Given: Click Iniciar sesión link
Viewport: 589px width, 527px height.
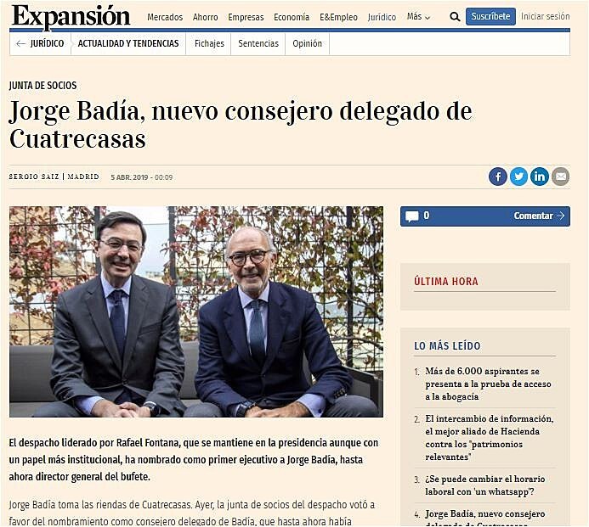Looking at the screenshot, I should pyautogui.click(x=545, y=16).
